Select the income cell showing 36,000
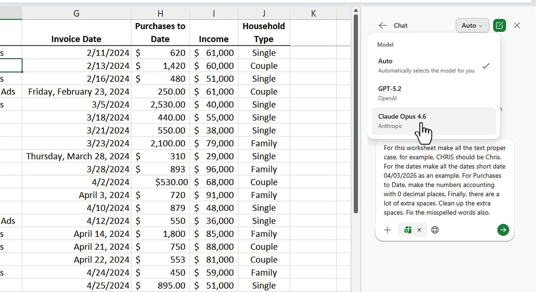The height and width of the screenshot is (292, 536). (x=214, y=221)
